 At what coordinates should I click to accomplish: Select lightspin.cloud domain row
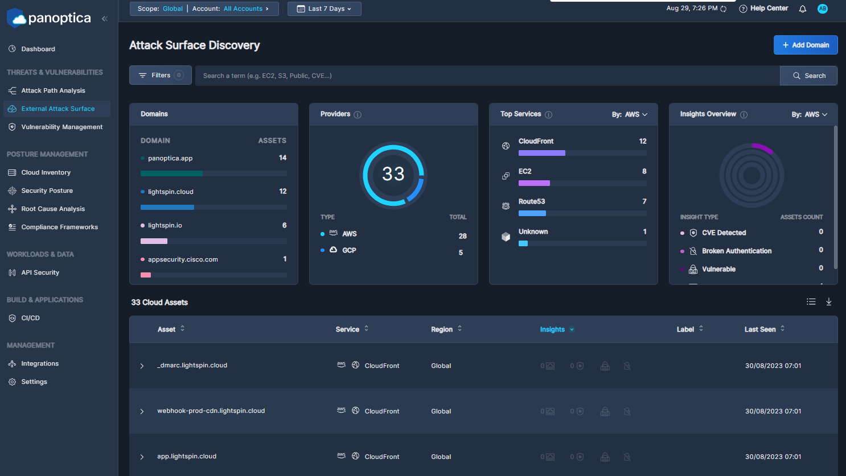click(x=213, y=198)
